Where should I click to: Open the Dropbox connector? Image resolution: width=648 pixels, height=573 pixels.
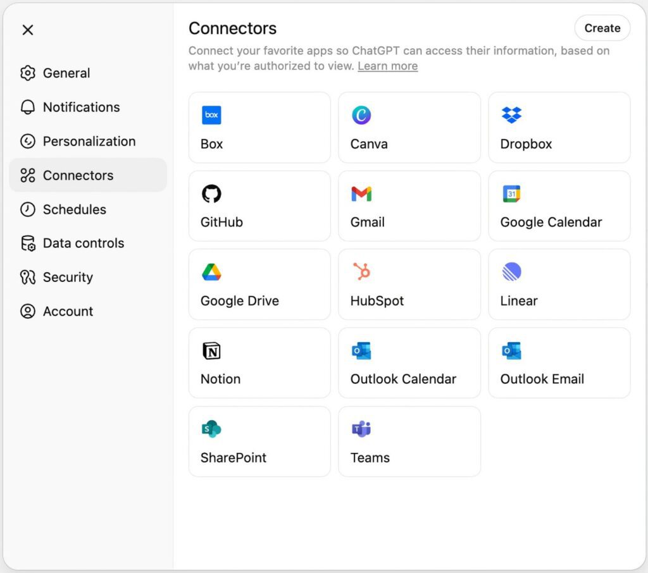coord(559,127)
